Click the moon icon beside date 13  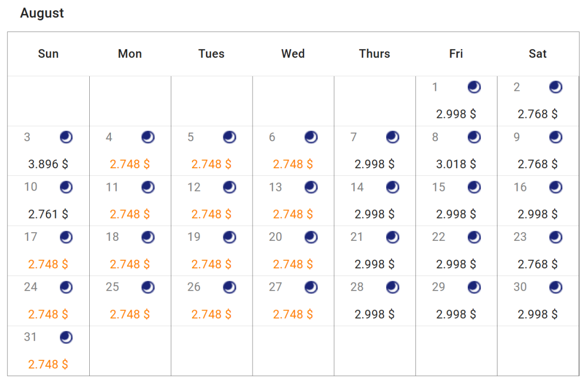click(310, 187)
